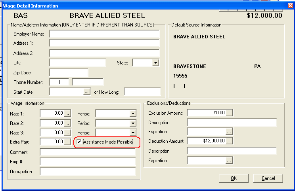
Task: Focus the phone area code field
Action: pyautogui.click(x=59, y=82)
